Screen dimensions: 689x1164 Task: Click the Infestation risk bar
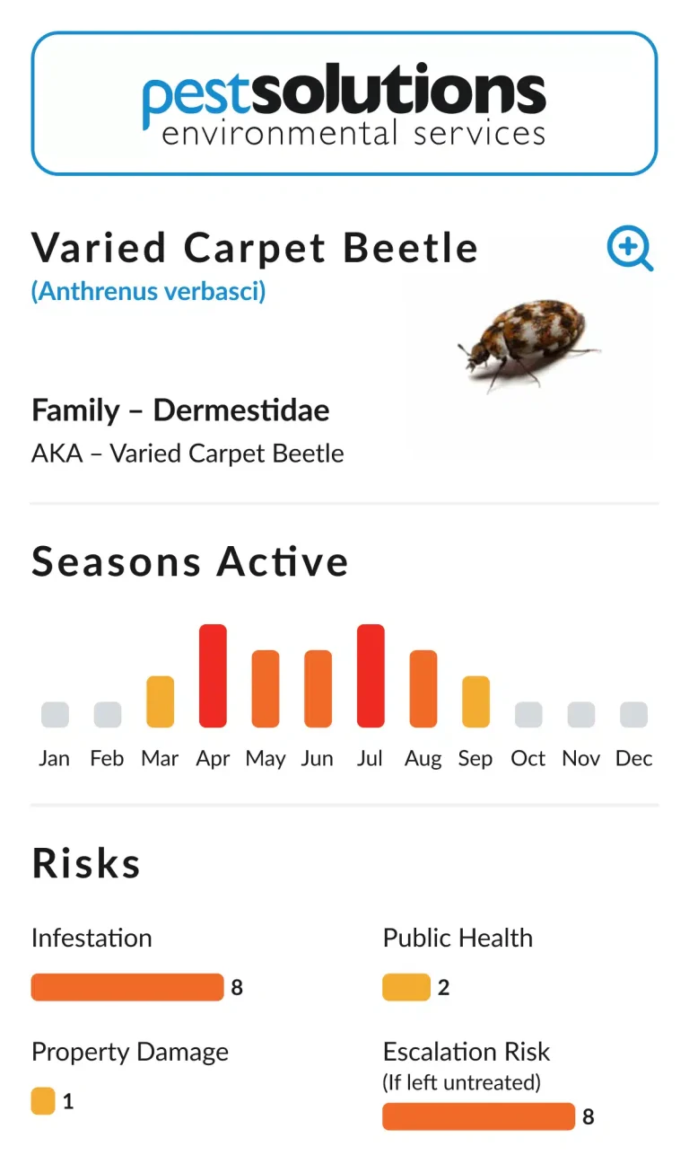(127, 987)
